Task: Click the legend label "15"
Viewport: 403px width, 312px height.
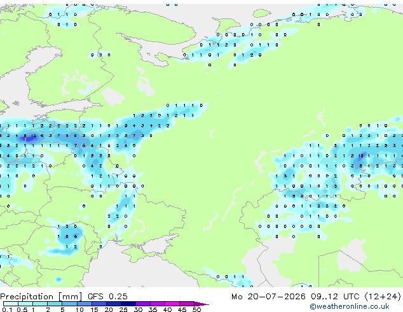Action: tap(94, 309)
